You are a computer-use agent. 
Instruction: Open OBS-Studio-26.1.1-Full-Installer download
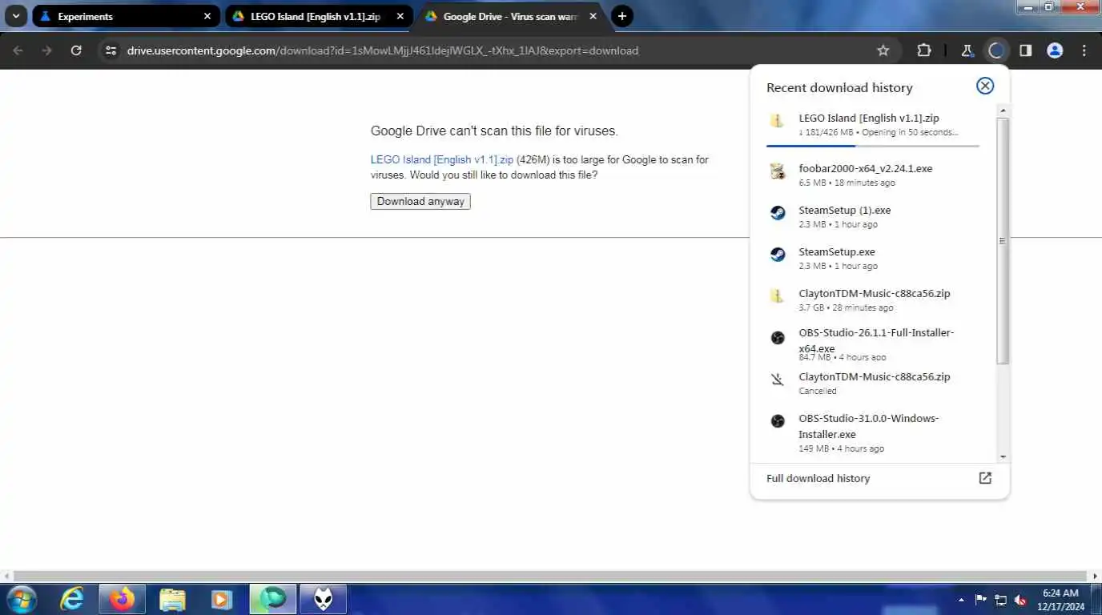pyautogui.click(x=873, y=344)
